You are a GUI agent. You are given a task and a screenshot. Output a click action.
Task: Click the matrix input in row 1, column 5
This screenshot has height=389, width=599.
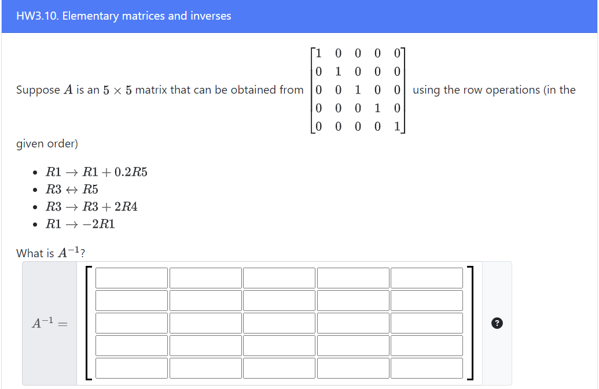point(427,277)
